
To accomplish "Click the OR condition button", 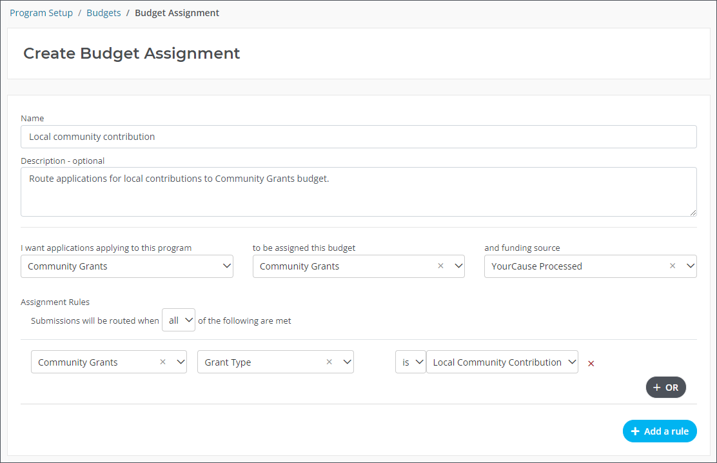I will (x=666, y=388).
